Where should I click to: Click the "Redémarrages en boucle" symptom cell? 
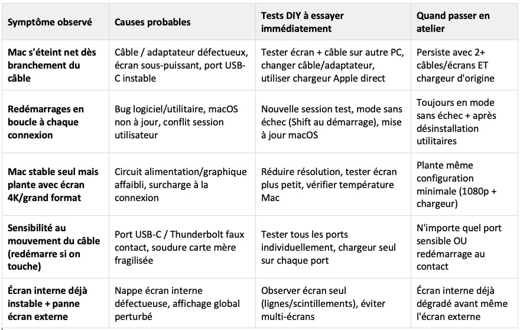pyautogui.click(x=46, y=122)
